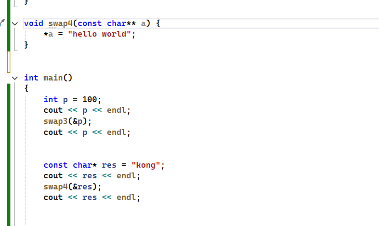Click the closing brace of swap4

coord(26,45)
